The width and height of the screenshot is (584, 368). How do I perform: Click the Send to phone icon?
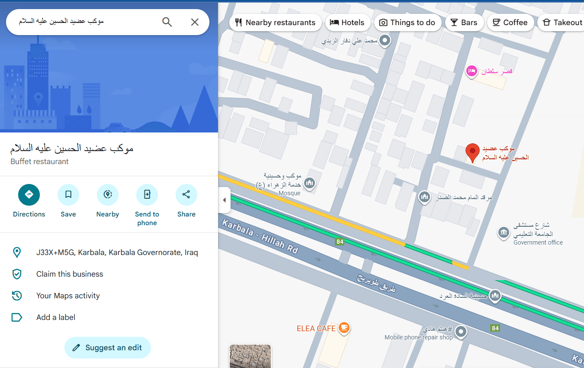[147, 195]
